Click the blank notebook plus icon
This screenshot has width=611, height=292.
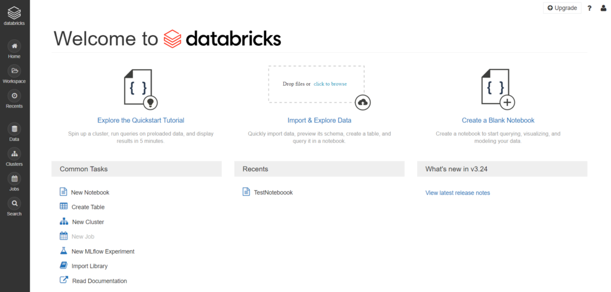coord(498,89)
